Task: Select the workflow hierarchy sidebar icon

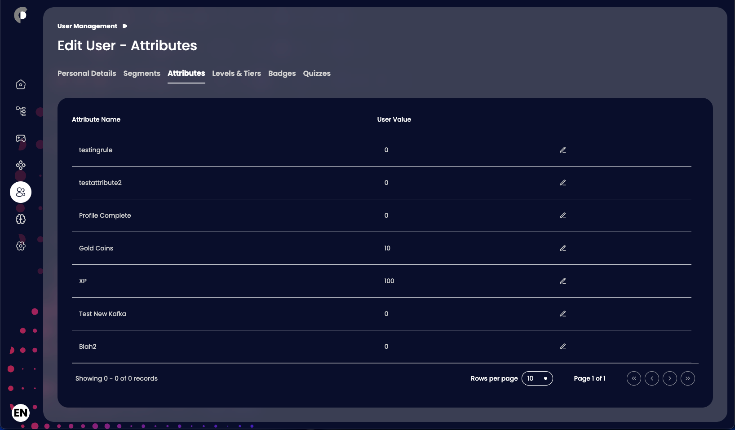Action: click(20, 111)
